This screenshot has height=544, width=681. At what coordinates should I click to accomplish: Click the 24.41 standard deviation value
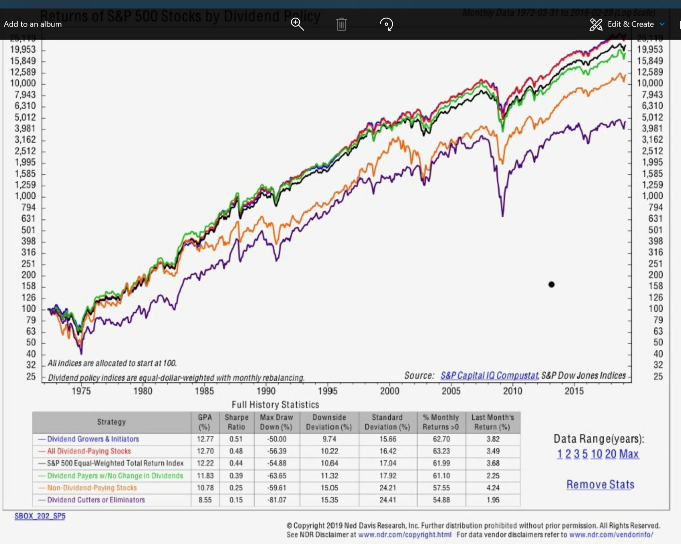coord(388,500)
